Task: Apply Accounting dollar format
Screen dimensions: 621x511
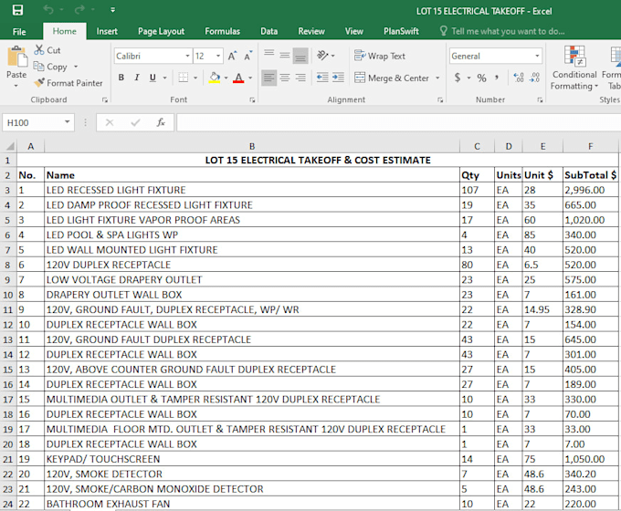Action: coord(458,78)
